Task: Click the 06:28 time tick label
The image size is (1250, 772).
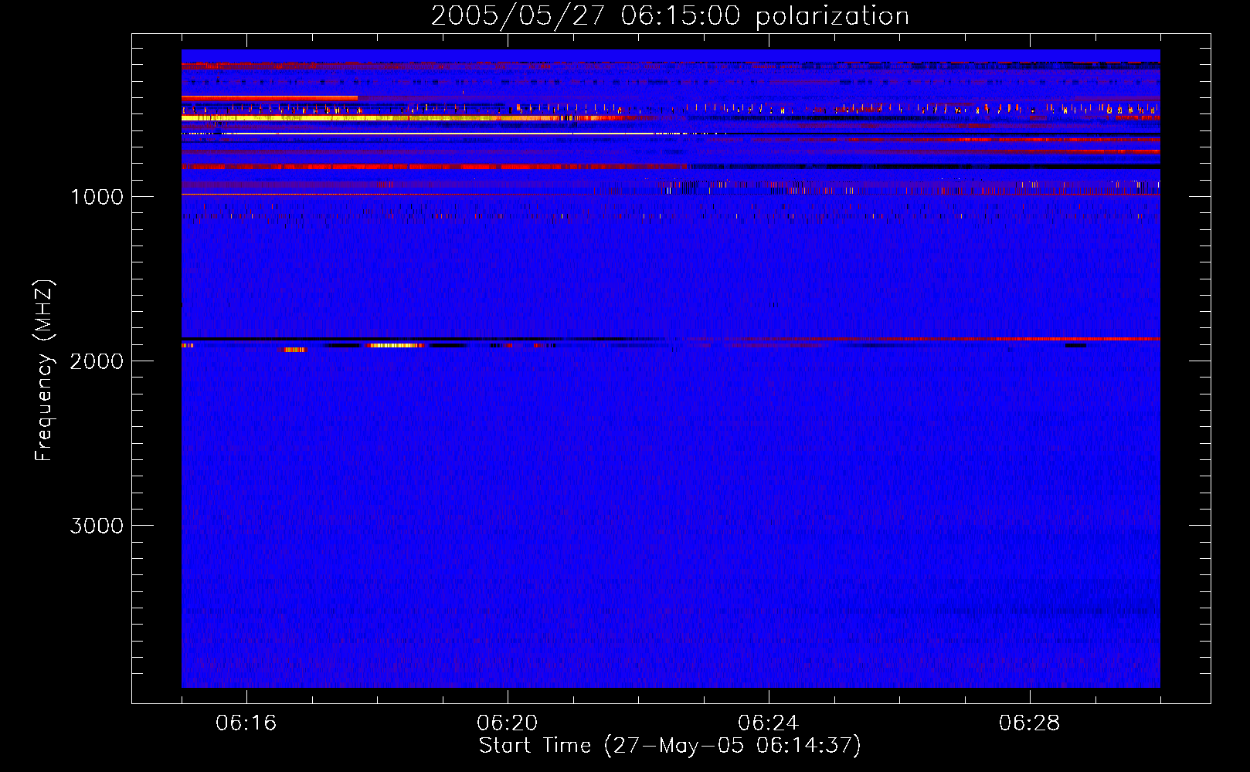Action: [1030, 723]
